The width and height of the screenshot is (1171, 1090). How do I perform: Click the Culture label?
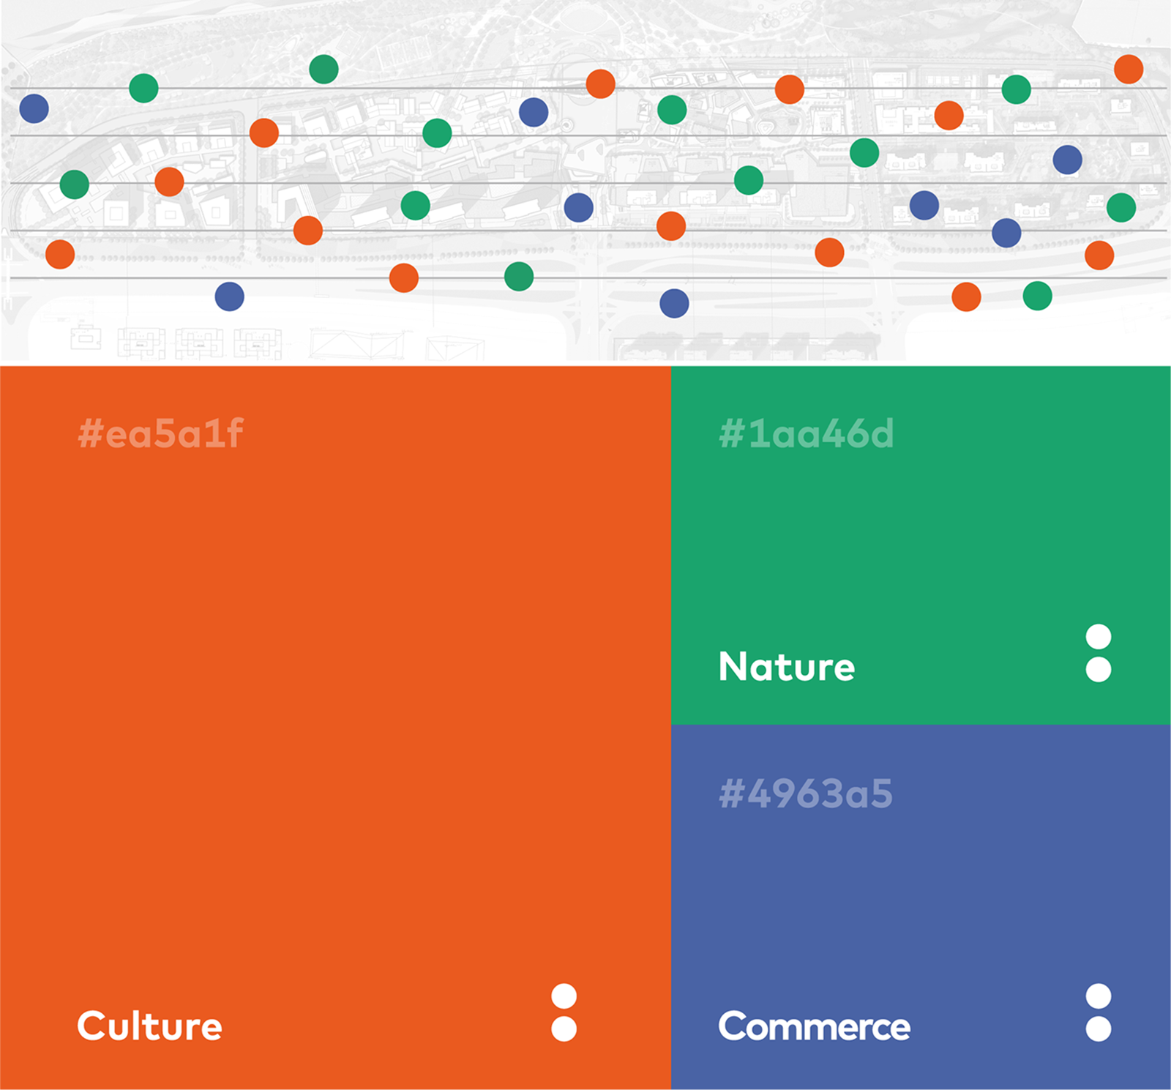[149, 1026]
